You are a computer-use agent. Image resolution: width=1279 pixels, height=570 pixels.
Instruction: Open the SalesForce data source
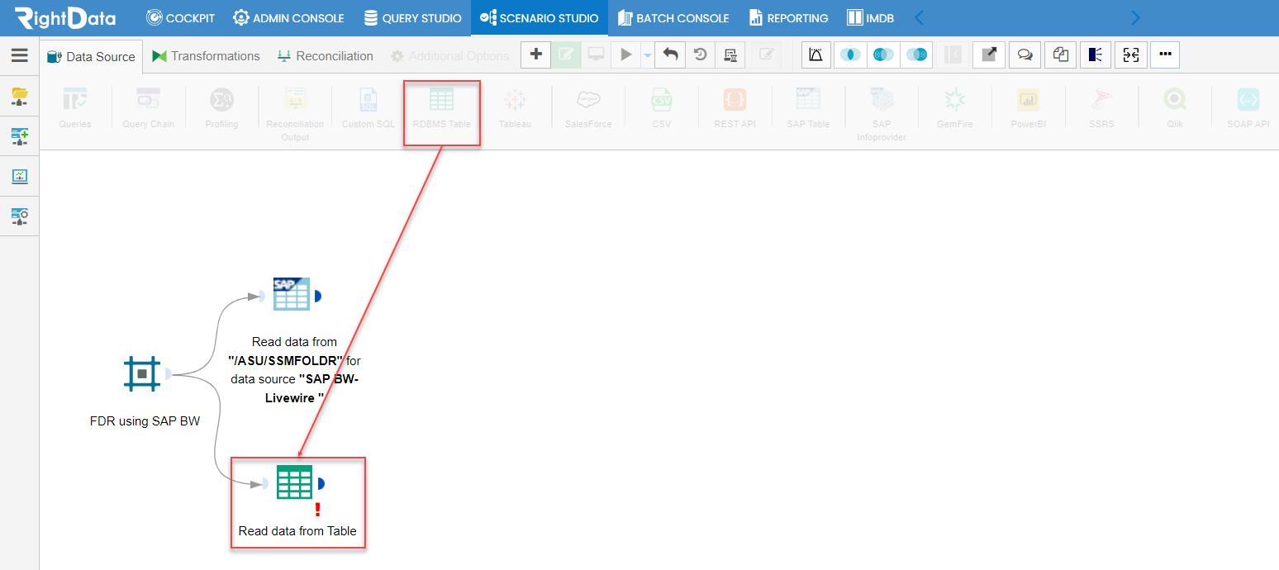[587, 107]
